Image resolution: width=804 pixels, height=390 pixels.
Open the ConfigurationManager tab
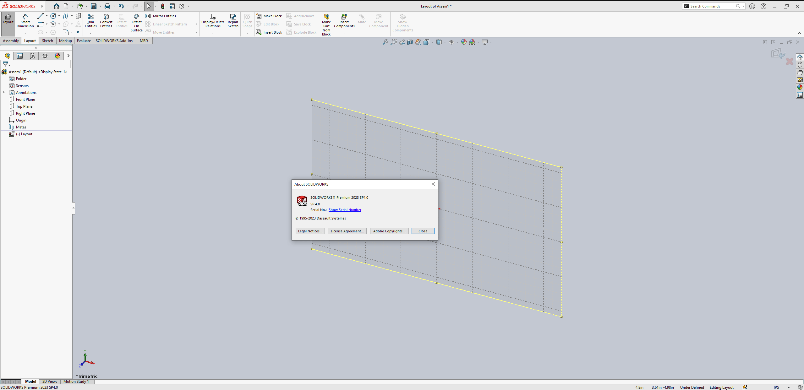(32, 56)
